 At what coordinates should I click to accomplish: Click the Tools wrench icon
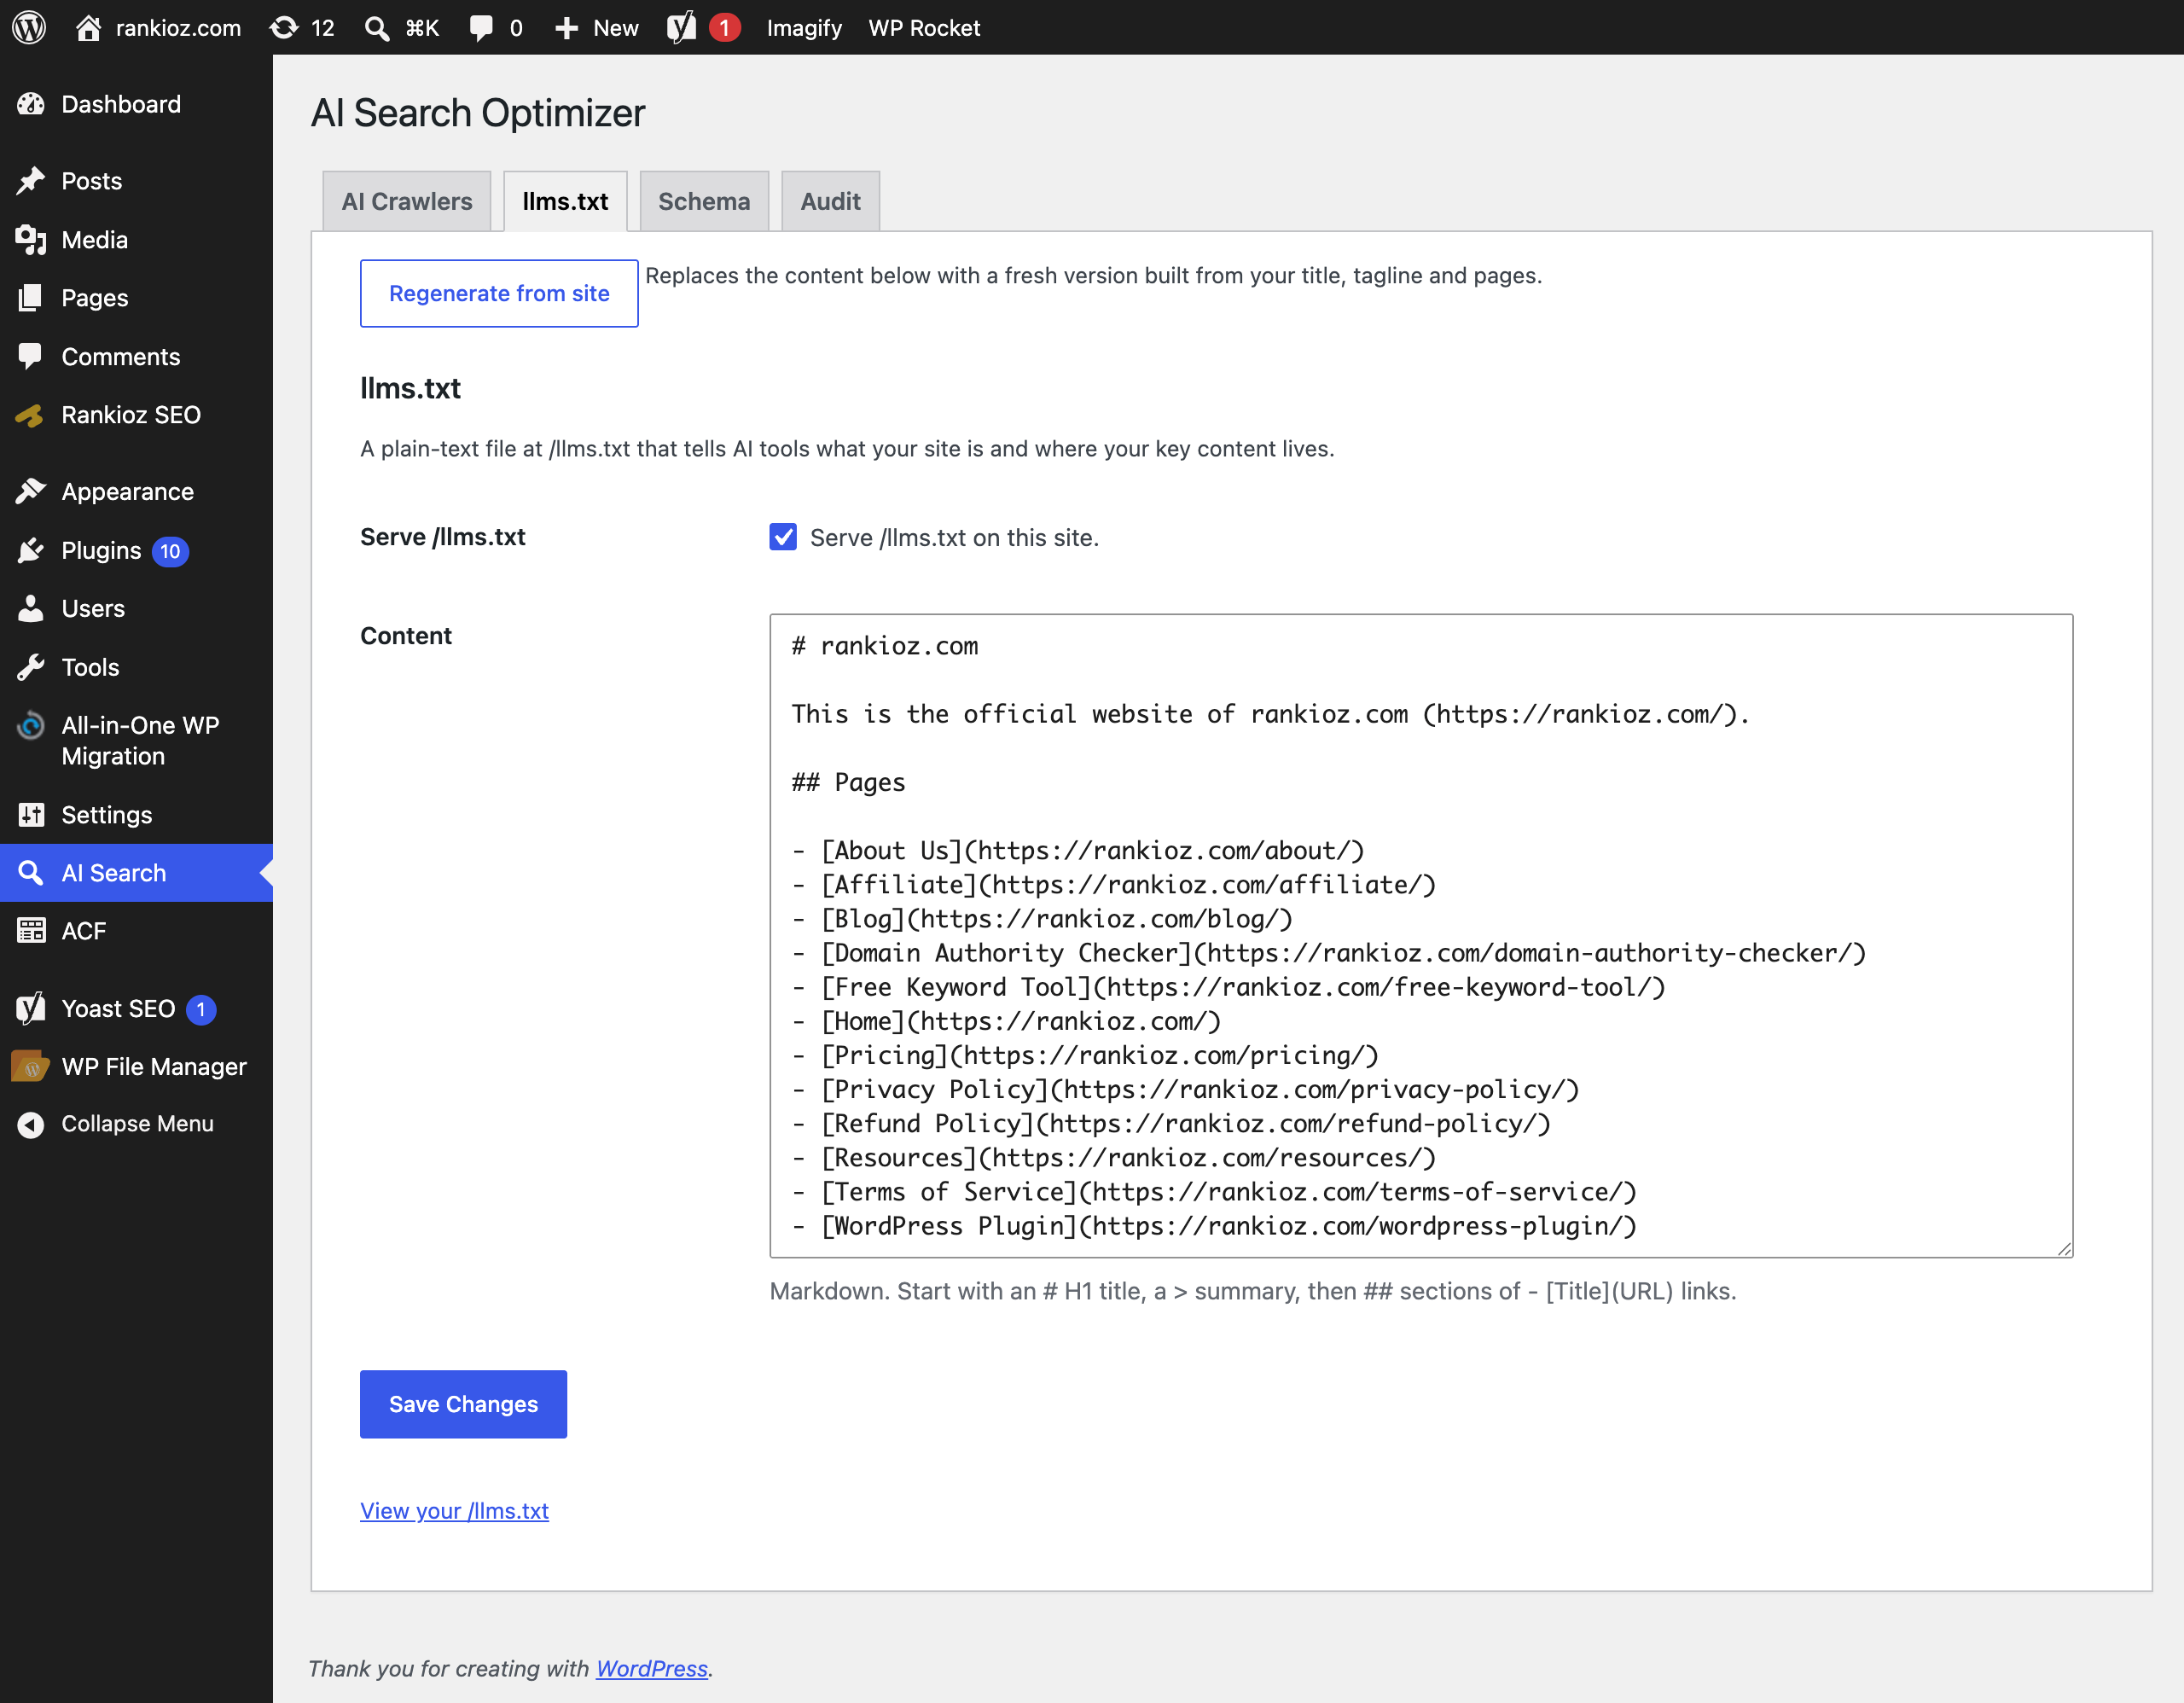(31, 667)
